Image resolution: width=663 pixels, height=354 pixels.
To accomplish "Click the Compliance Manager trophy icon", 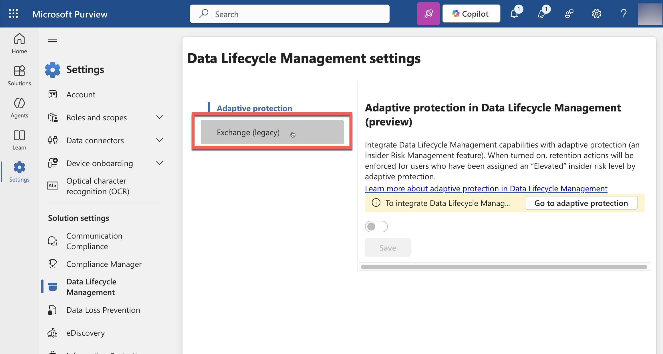I will click(53, 264).
